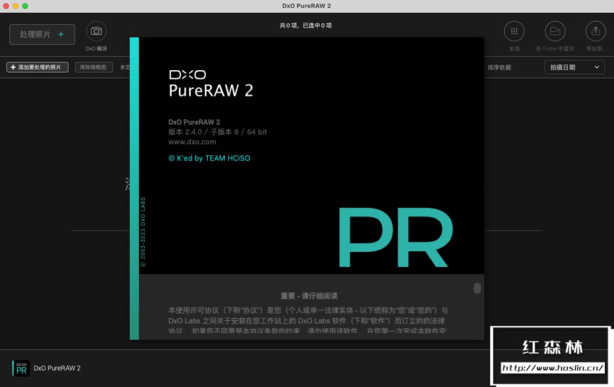This screenshot has height=387, width=614.
Task: Click the 在 Finder 中显示 folder icon
Action: 555,31
